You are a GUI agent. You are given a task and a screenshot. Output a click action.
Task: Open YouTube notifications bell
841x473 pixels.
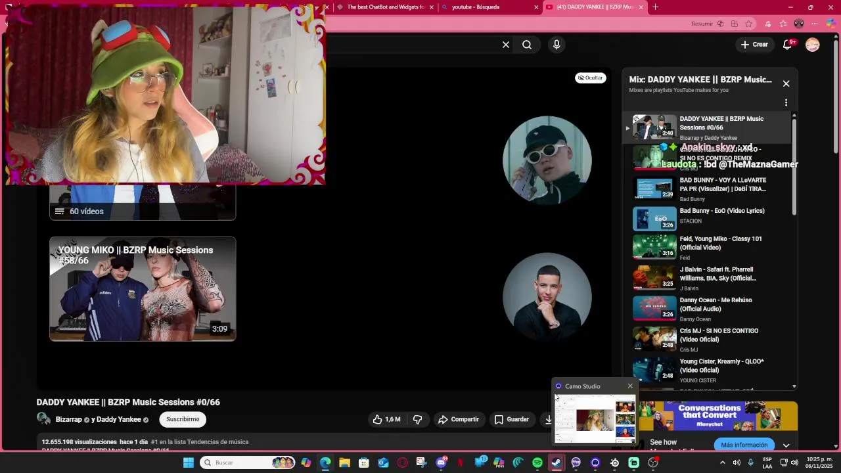tap(788, 45)
